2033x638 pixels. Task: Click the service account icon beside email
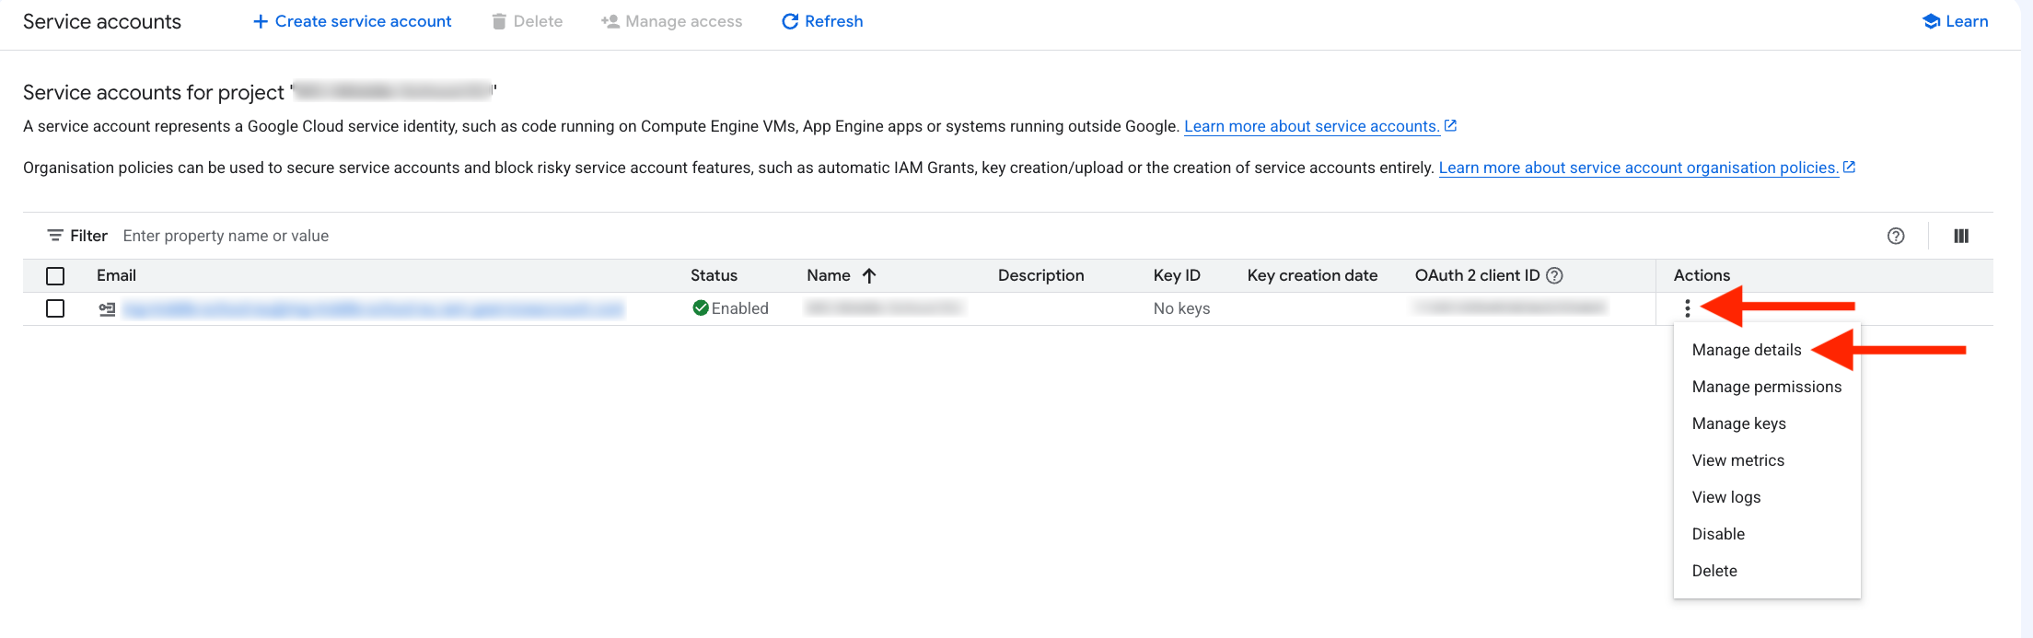click(107, 309)
